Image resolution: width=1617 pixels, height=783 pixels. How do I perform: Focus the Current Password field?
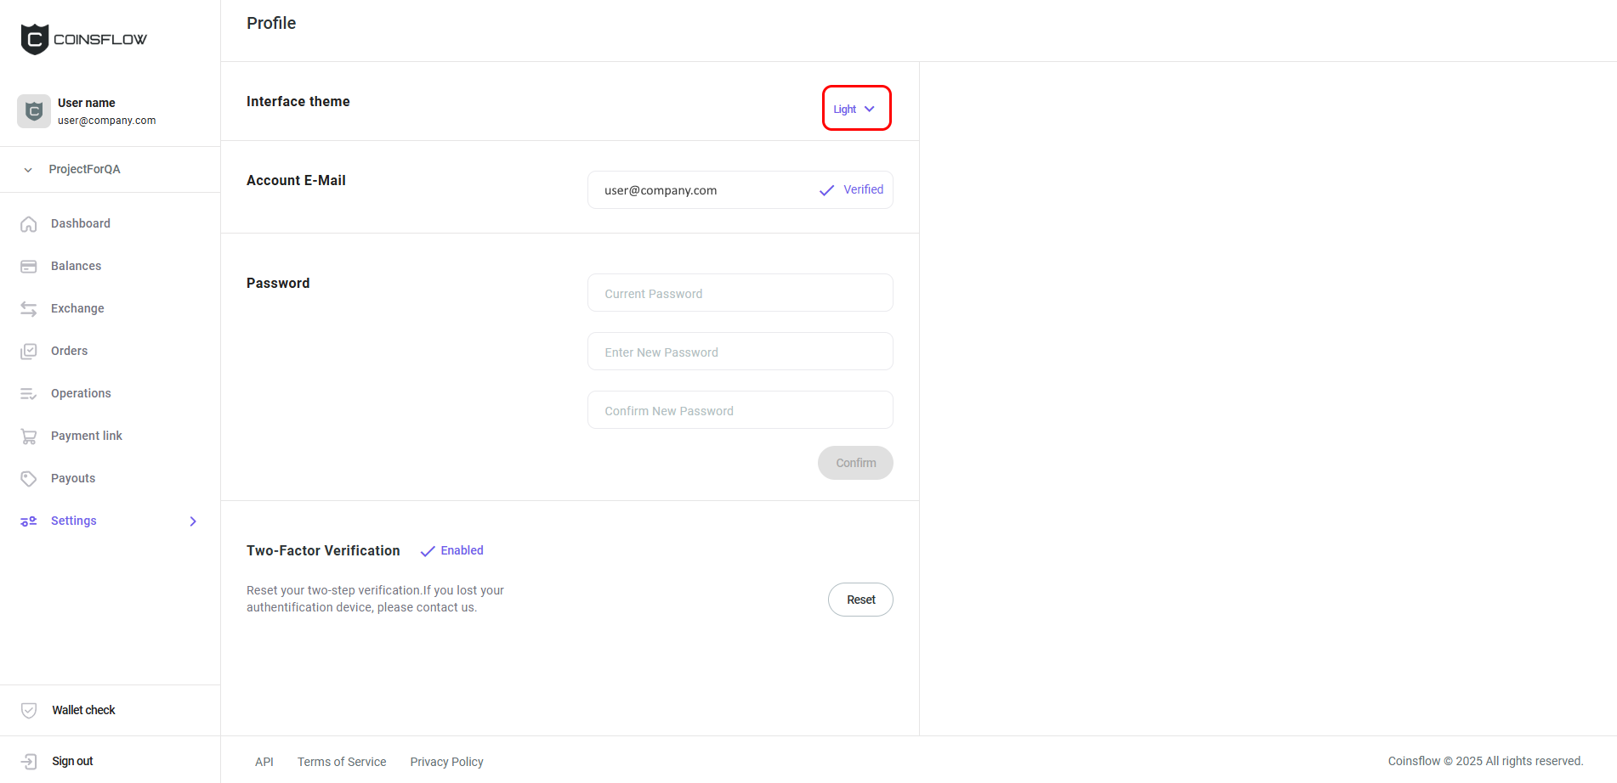(740, 293)
